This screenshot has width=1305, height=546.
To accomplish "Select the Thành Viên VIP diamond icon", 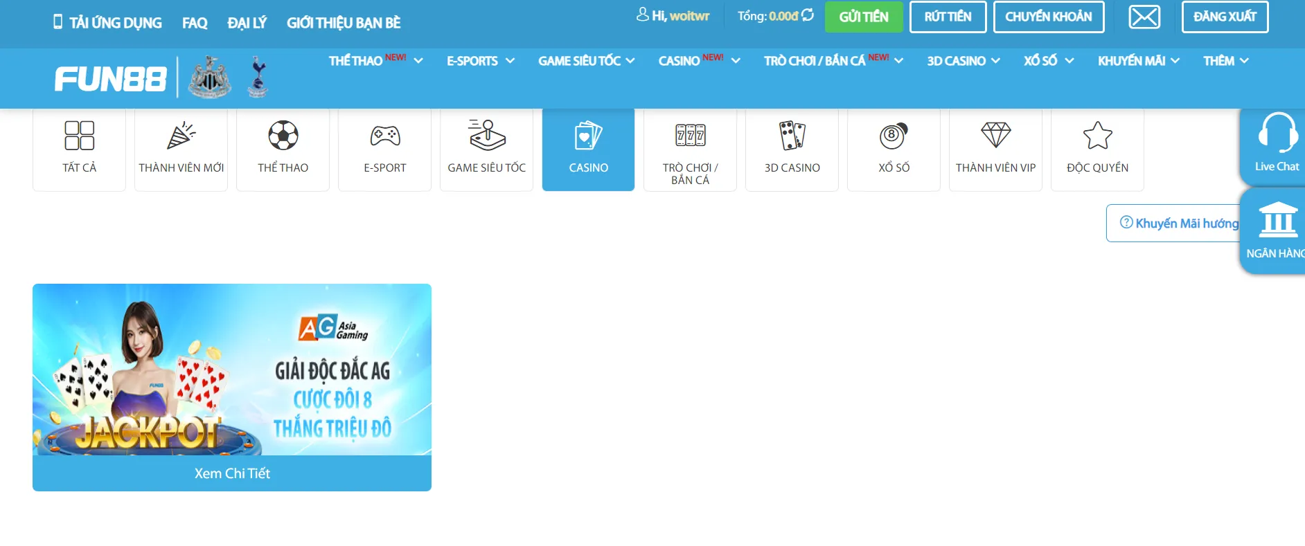I will pos(996,135).
